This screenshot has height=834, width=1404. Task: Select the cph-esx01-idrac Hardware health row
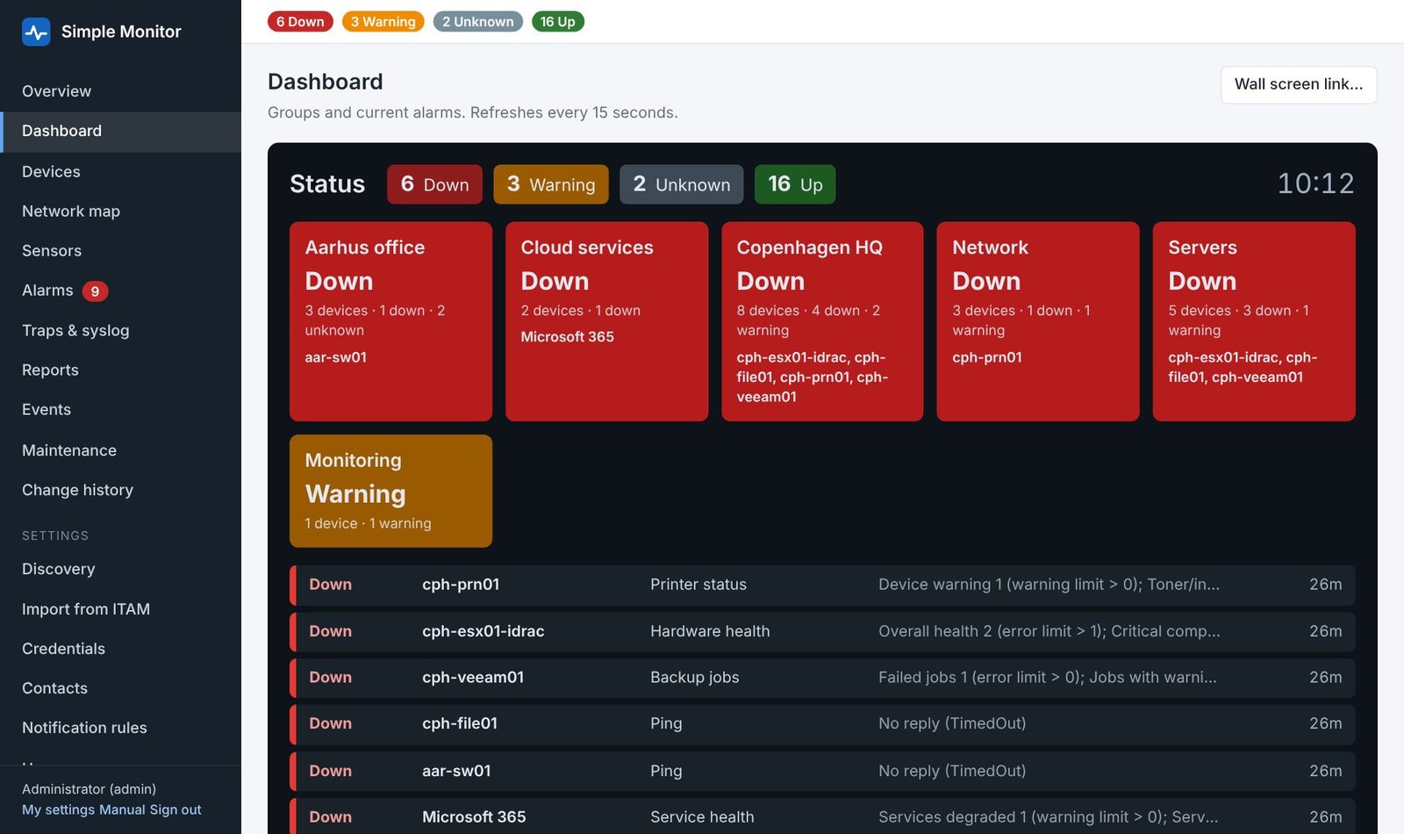(x=822, y=631)
